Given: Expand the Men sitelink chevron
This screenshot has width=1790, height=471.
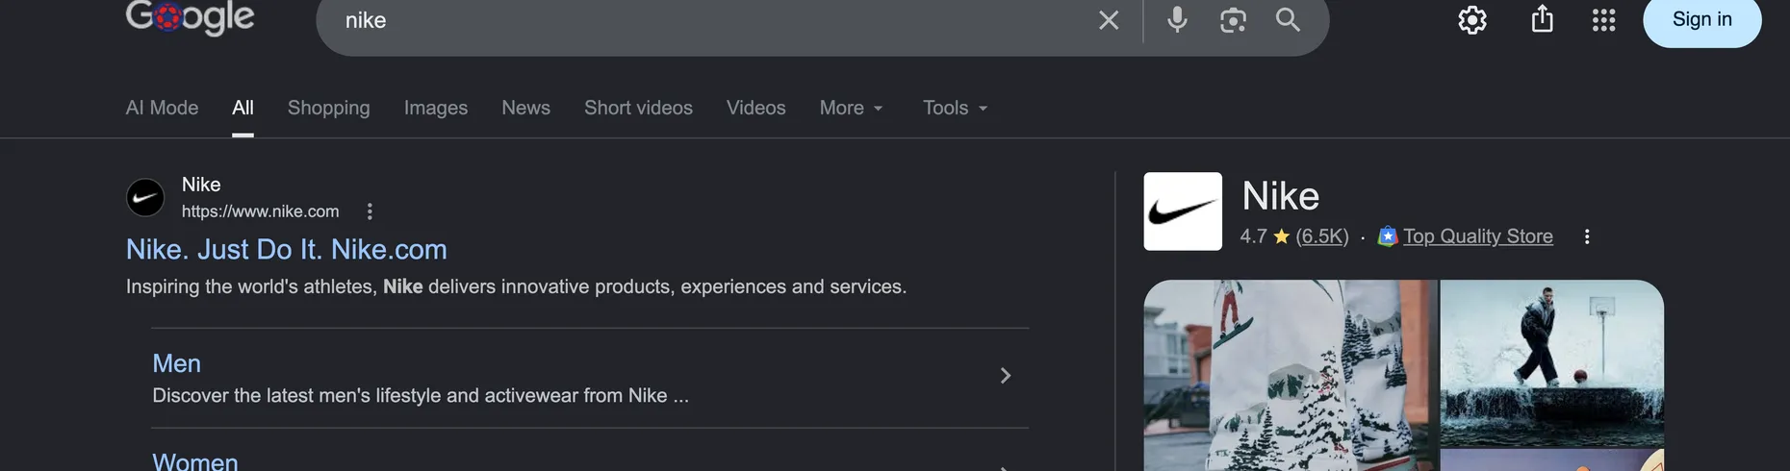Looking at the screenshot, I should point(1005,376).
